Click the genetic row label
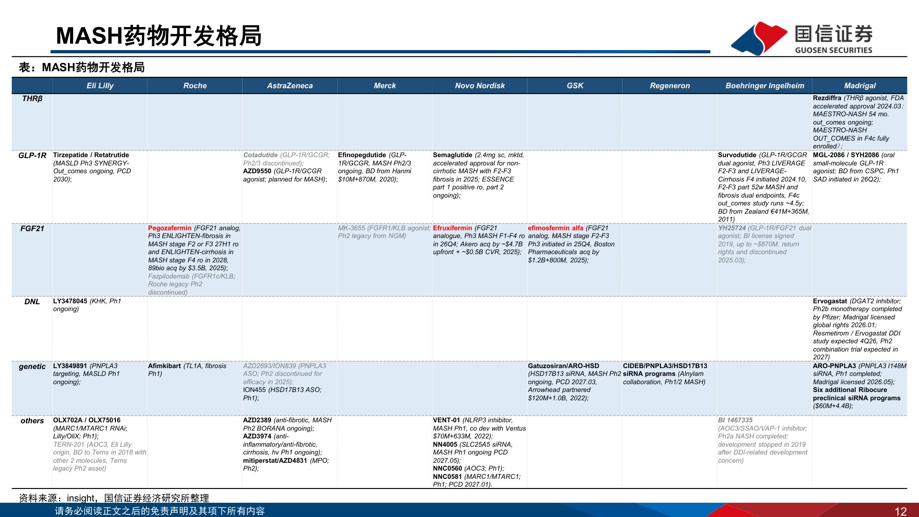Image resolution: width=919 pixels, height=517 pixels. coord(32,366)
